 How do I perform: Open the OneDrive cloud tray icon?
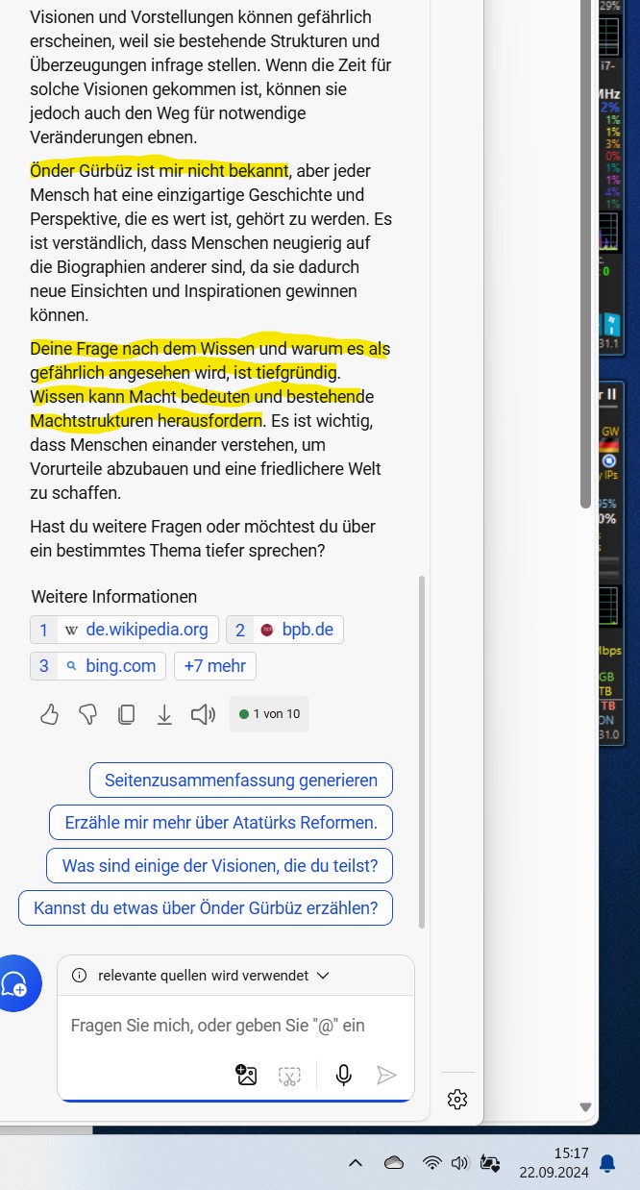(394, 1163)
